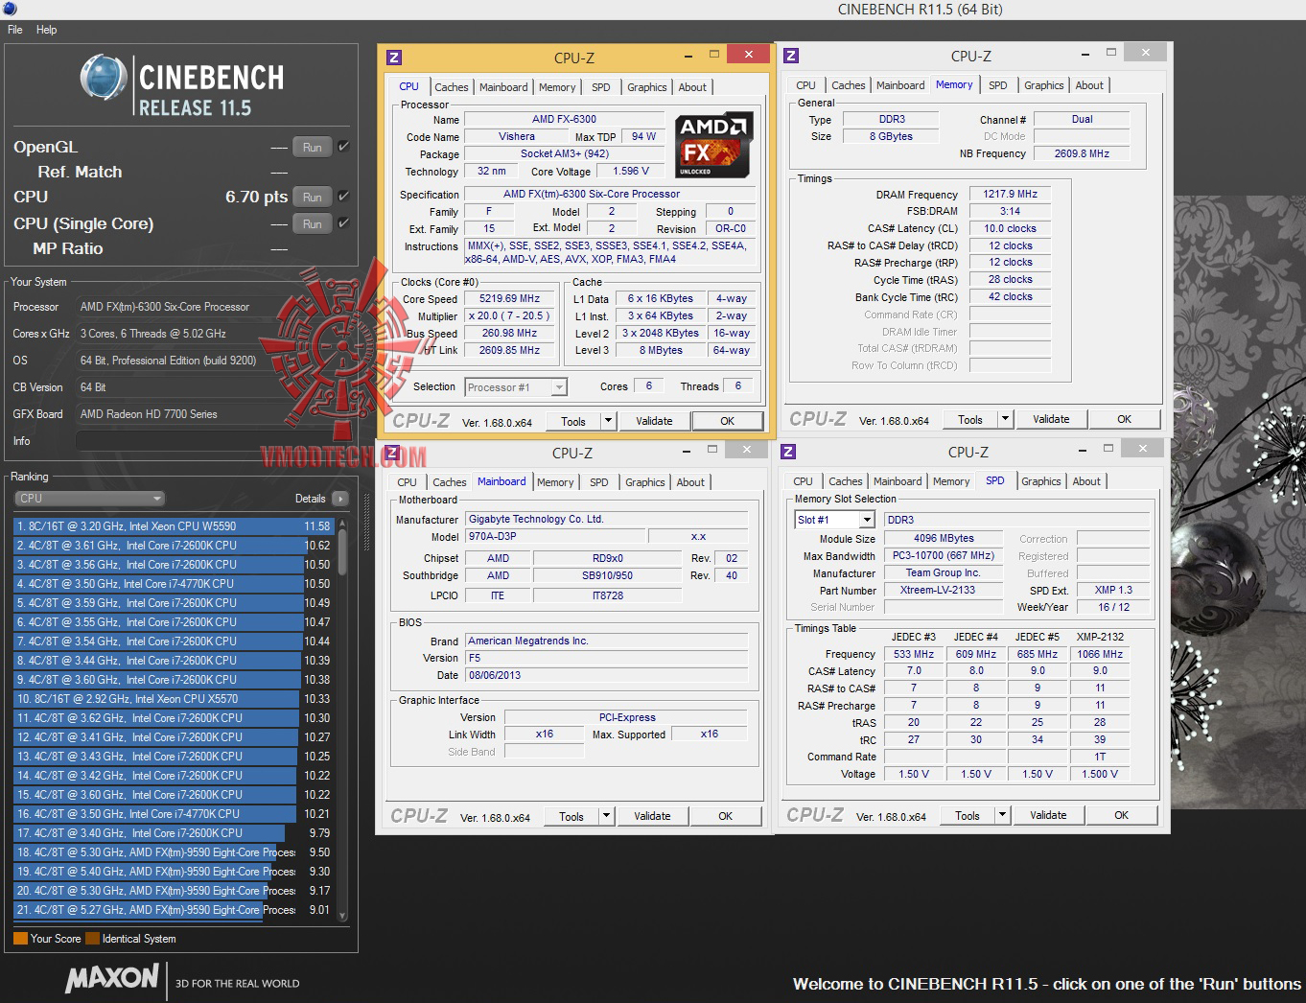Open the Mainboard tab in the CPU-Z Memory window
The height and width of the screenshot is (1003, 1306).
pos(900,85)
